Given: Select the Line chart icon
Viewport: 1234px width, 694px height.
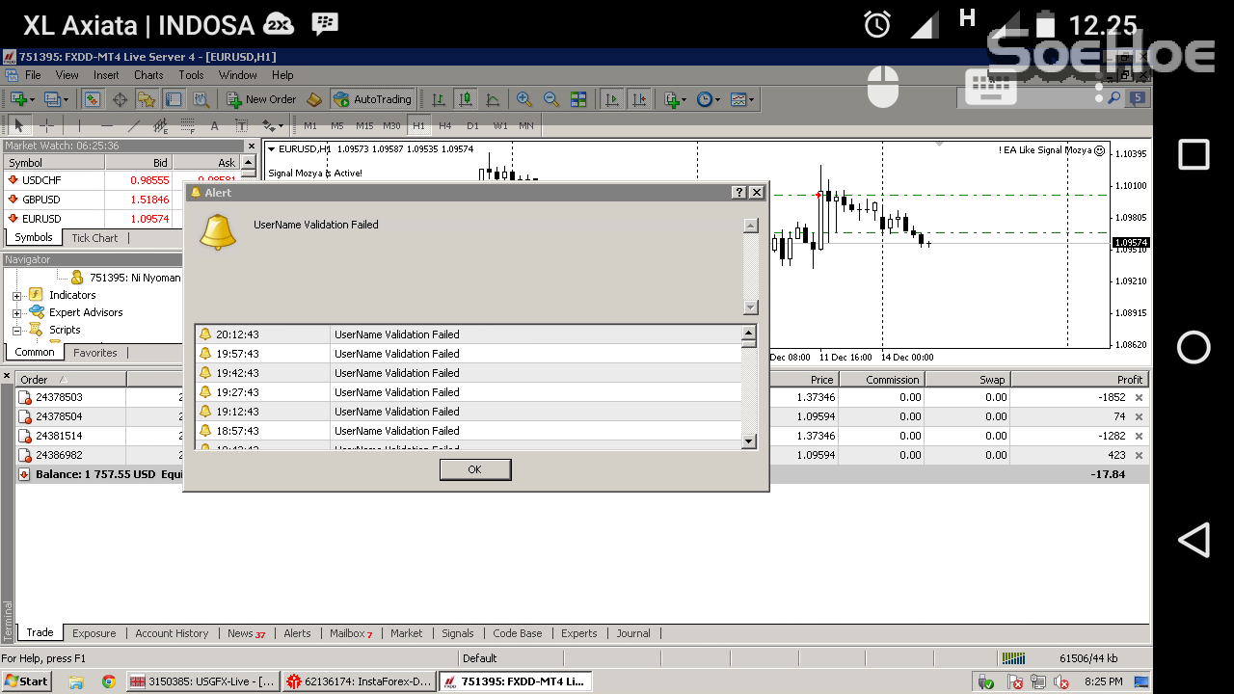Looking at the screenshot, I should (493, 98).
